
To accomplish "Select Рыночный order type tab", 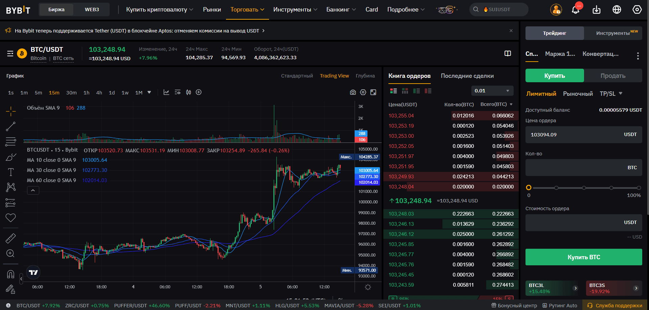I will (578, 94).
